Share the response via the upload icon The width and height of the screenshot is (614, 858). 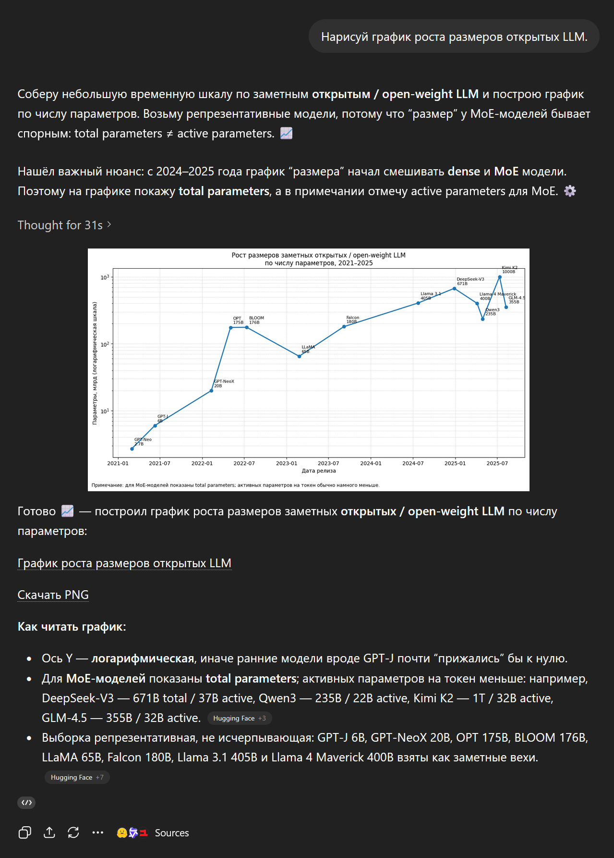tap(49, 833)
